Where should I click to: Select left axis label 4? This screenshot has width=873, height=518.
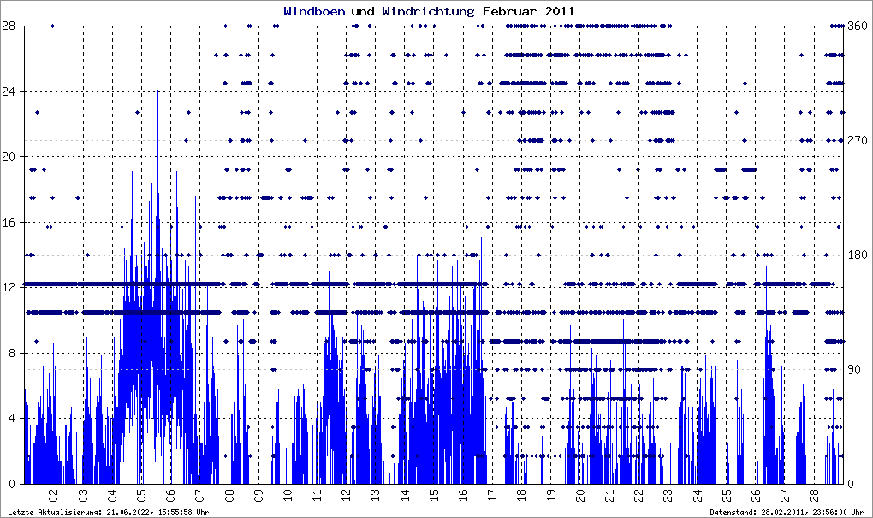(11, 419)
